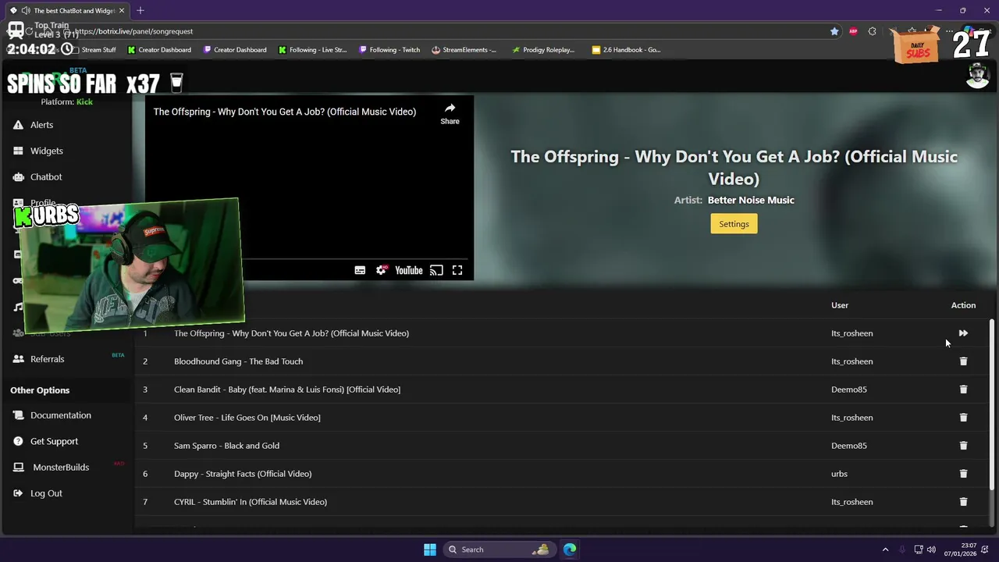The width and height of the screenshot is (999, 562).
Task: Share the YouTube video
Action: (x=450, y=113)
